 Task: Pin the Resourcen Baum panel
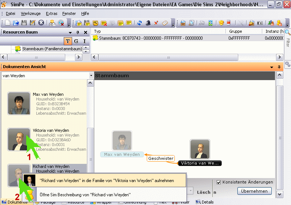78,32
